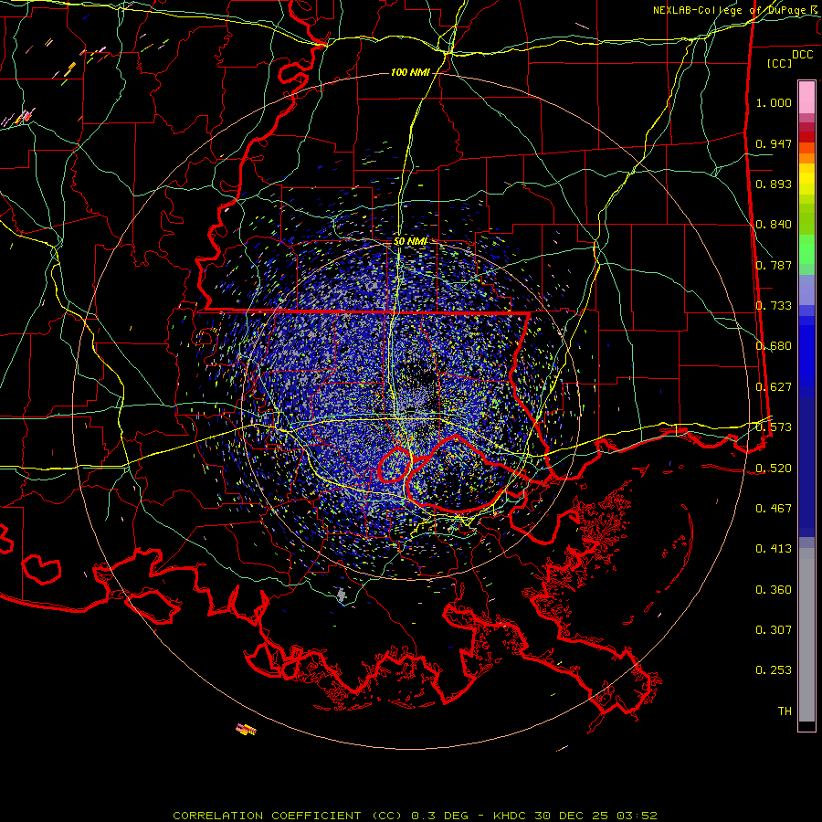Viewport: 822px width, 822px height.
Task: Pick the red segment of the color bar
Action: click(806, 137)
